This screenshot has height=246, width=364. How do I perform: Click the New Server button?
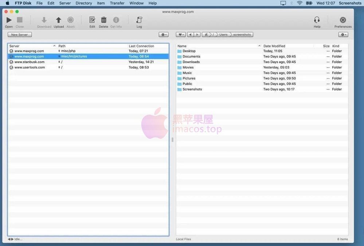pos(20,35)
